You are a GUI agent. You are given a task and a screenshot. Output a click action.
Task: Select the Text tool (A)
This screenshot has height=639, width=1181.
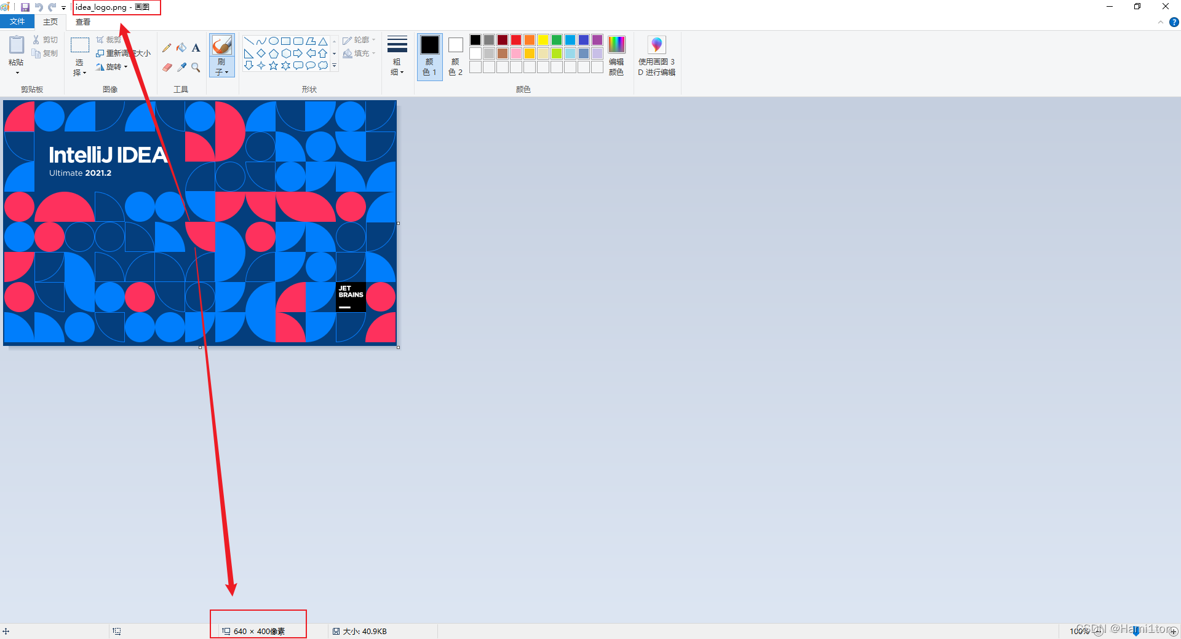[196, 48]
